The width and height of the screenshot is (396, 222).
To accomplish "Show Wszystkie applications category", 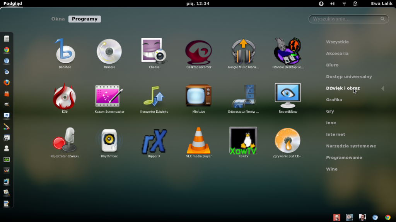I will (x=337, y=42).
